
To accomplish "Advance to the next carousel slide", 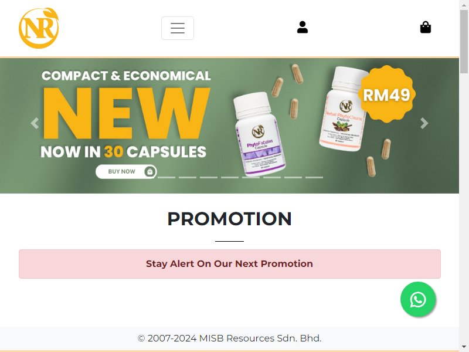I will point(424,123).
